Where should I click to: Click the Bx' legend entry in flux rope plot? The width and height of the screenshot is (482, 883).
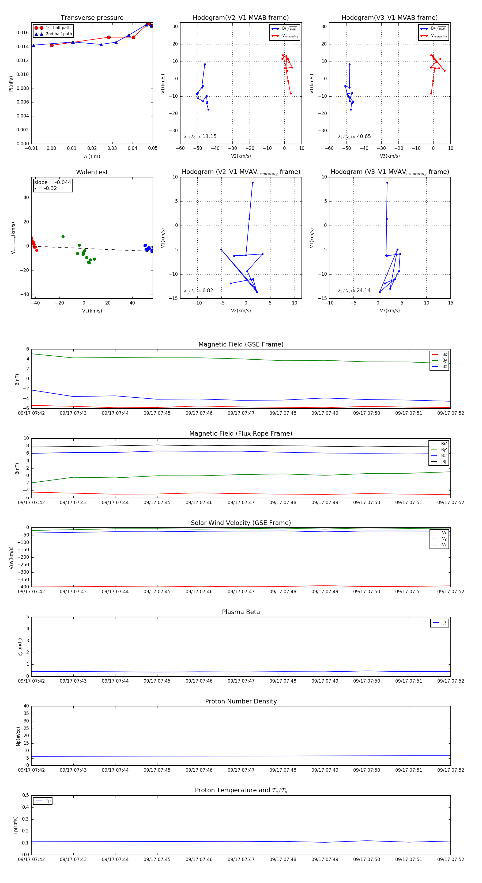point(439,444)
